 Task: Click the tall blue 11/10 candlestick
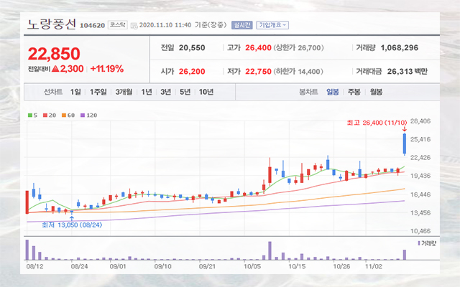click(405, 143)
